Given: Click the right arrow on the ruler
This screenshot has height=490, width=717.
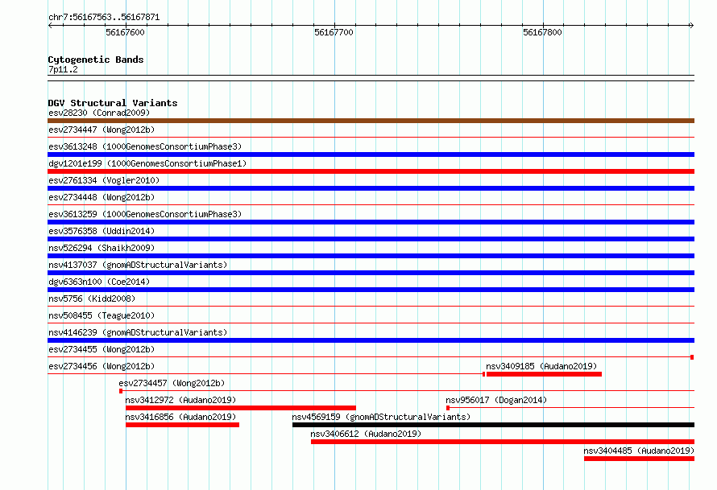Looking at the screenshot, I should 691,26.
